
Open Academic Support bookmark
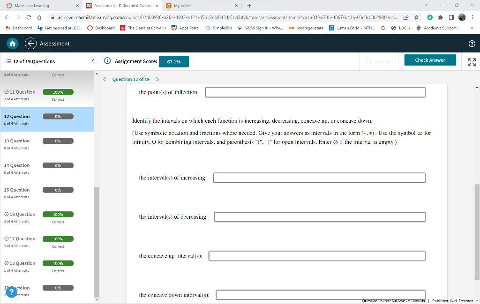(x=439, y=28)
